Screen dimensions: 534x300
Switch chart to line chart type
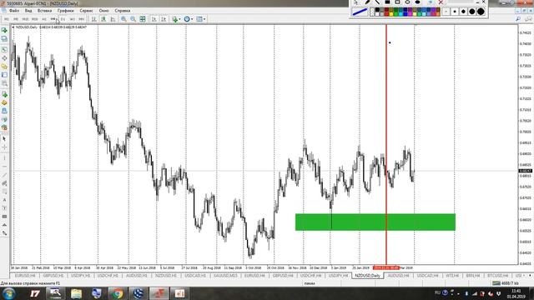(x=113, y=19)
